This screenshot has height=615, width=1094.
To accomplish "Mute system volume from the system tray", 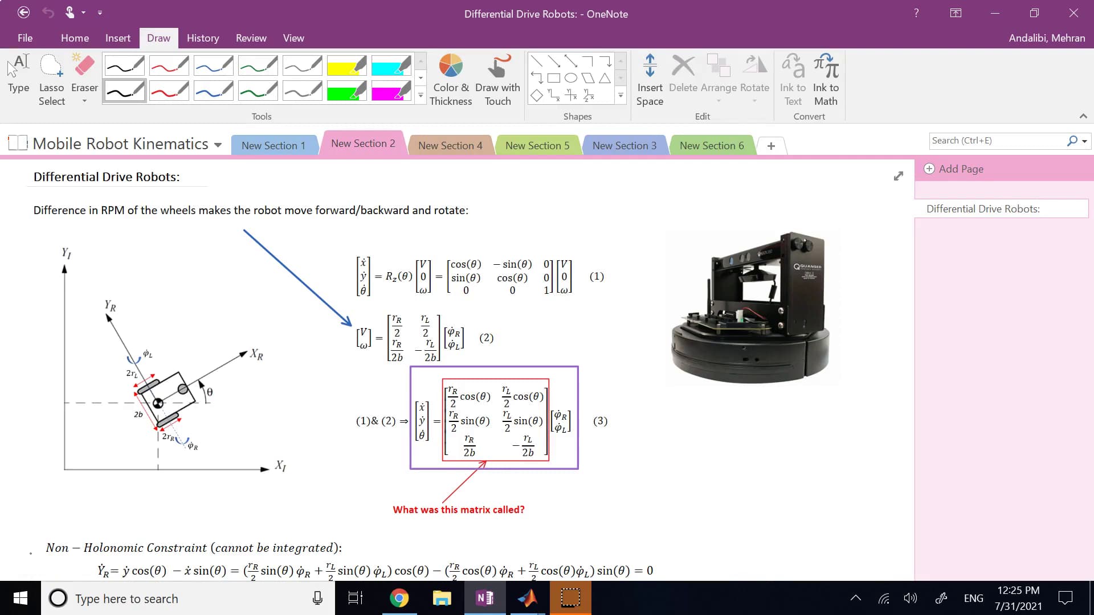I will point(910,598).
